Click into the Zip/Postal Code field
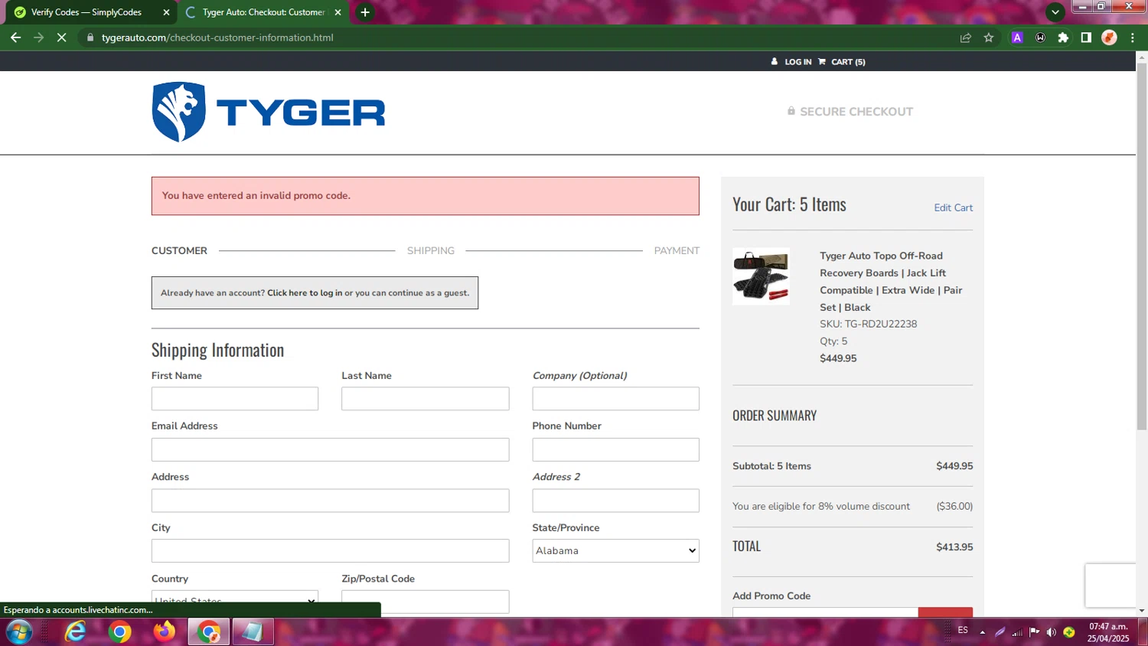The height and width of the screenshot is (646, 1148). (426, 602)
